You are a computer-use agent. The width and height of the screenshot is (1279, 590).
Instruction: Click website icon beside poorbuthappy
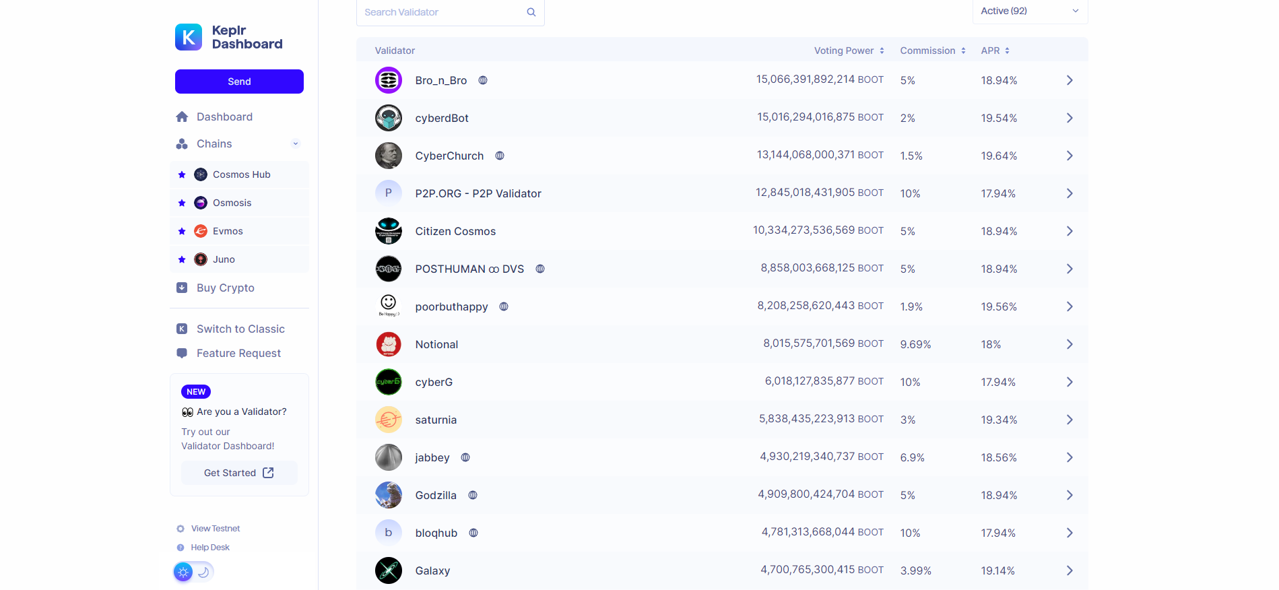[x=504, y=306]
